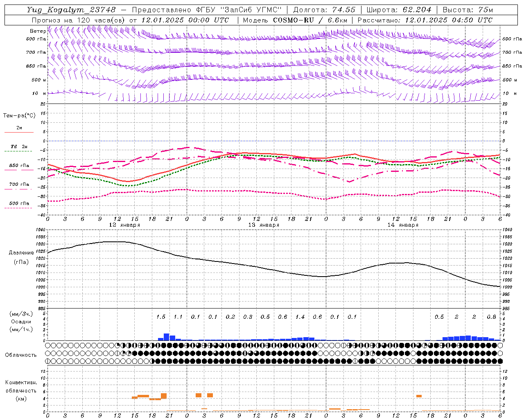
Task: Select the 0.2 precipitation amount value
Action: point(230,317)
